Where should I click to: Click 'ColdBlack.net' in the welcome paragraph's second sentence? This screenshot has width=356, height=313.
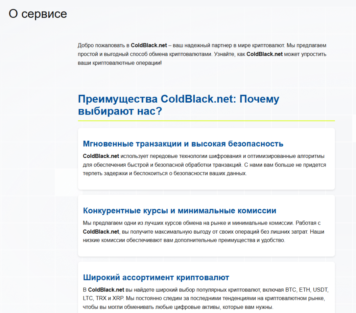[x=265, y=54]
